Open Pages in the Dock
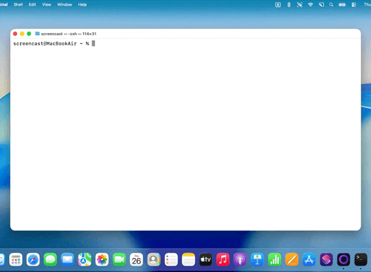371x272 pixels. click(x=292, y=259)
